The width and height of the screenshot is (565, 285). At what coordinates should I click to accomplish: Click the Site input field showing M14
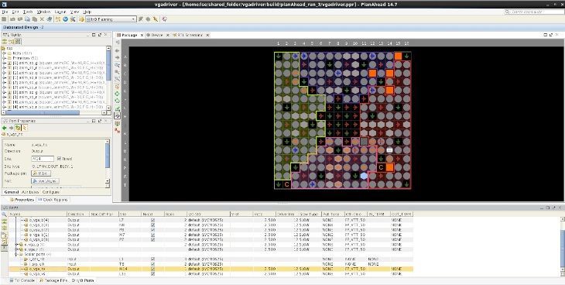pos(43,159)
